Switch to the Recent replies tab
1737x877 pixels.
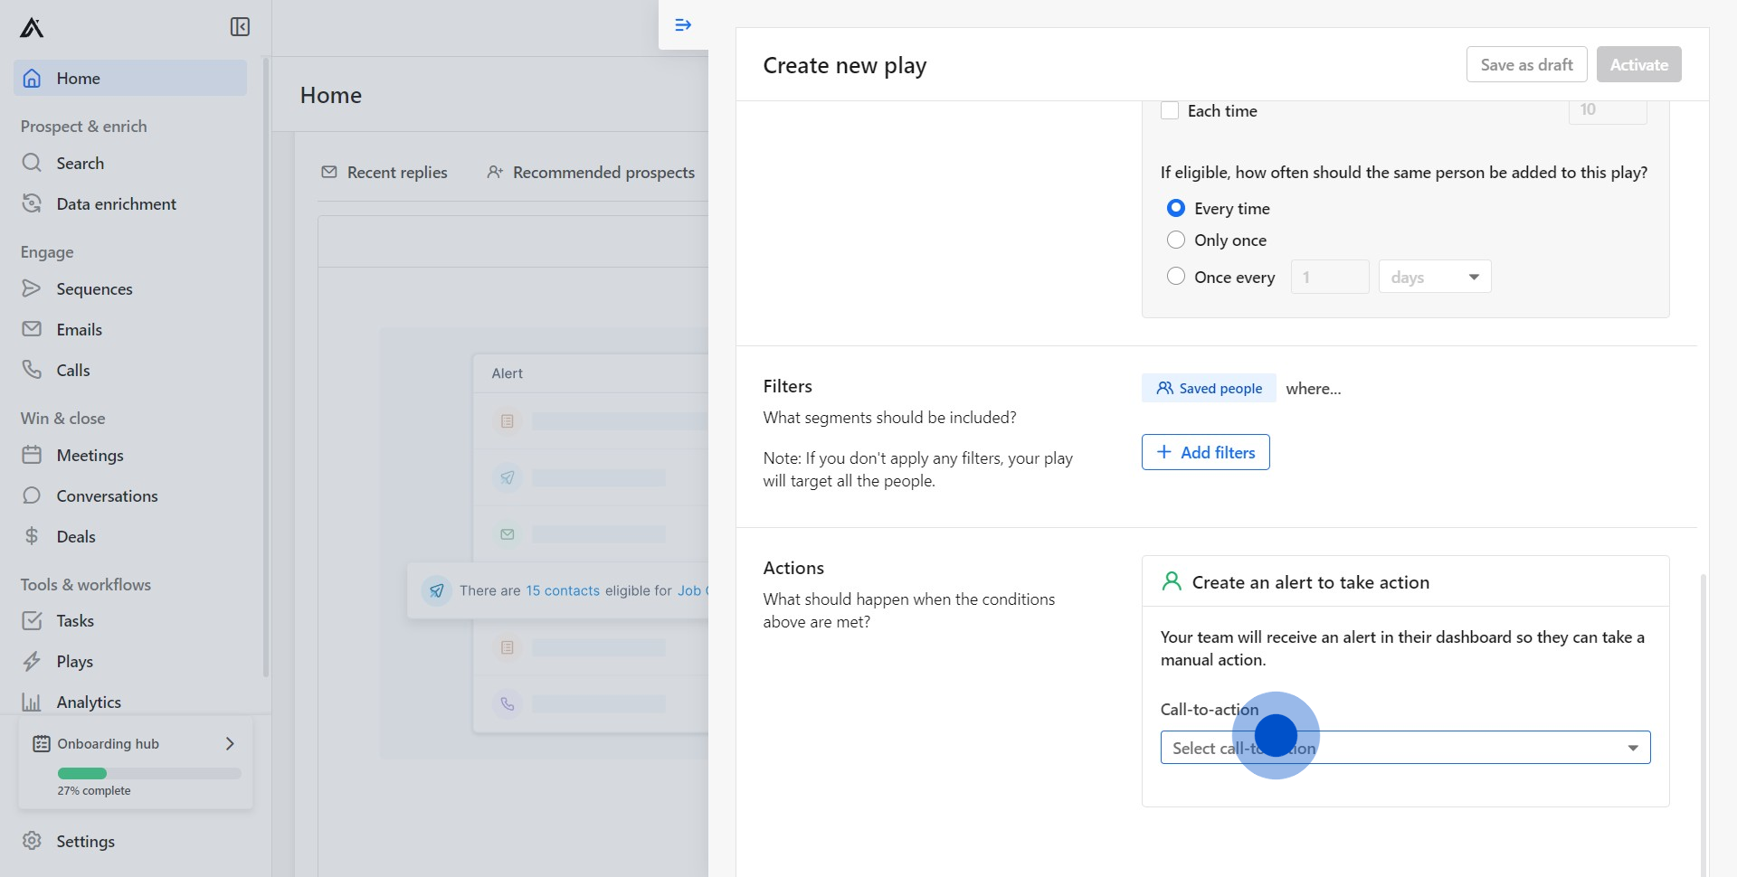[x=384, y=172]
